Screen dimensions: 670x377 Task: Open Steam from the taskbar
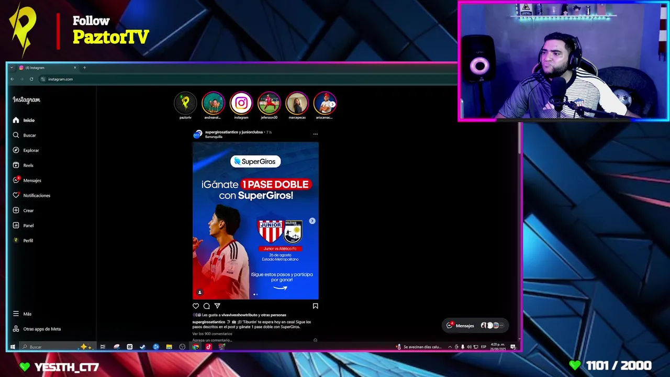(142, 347)
